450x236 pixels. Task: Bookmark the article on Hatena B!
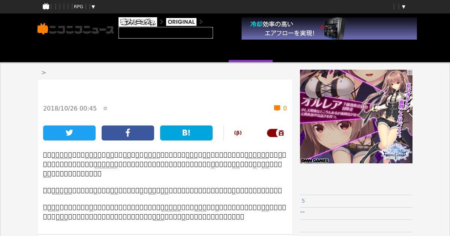click(186, 133)
